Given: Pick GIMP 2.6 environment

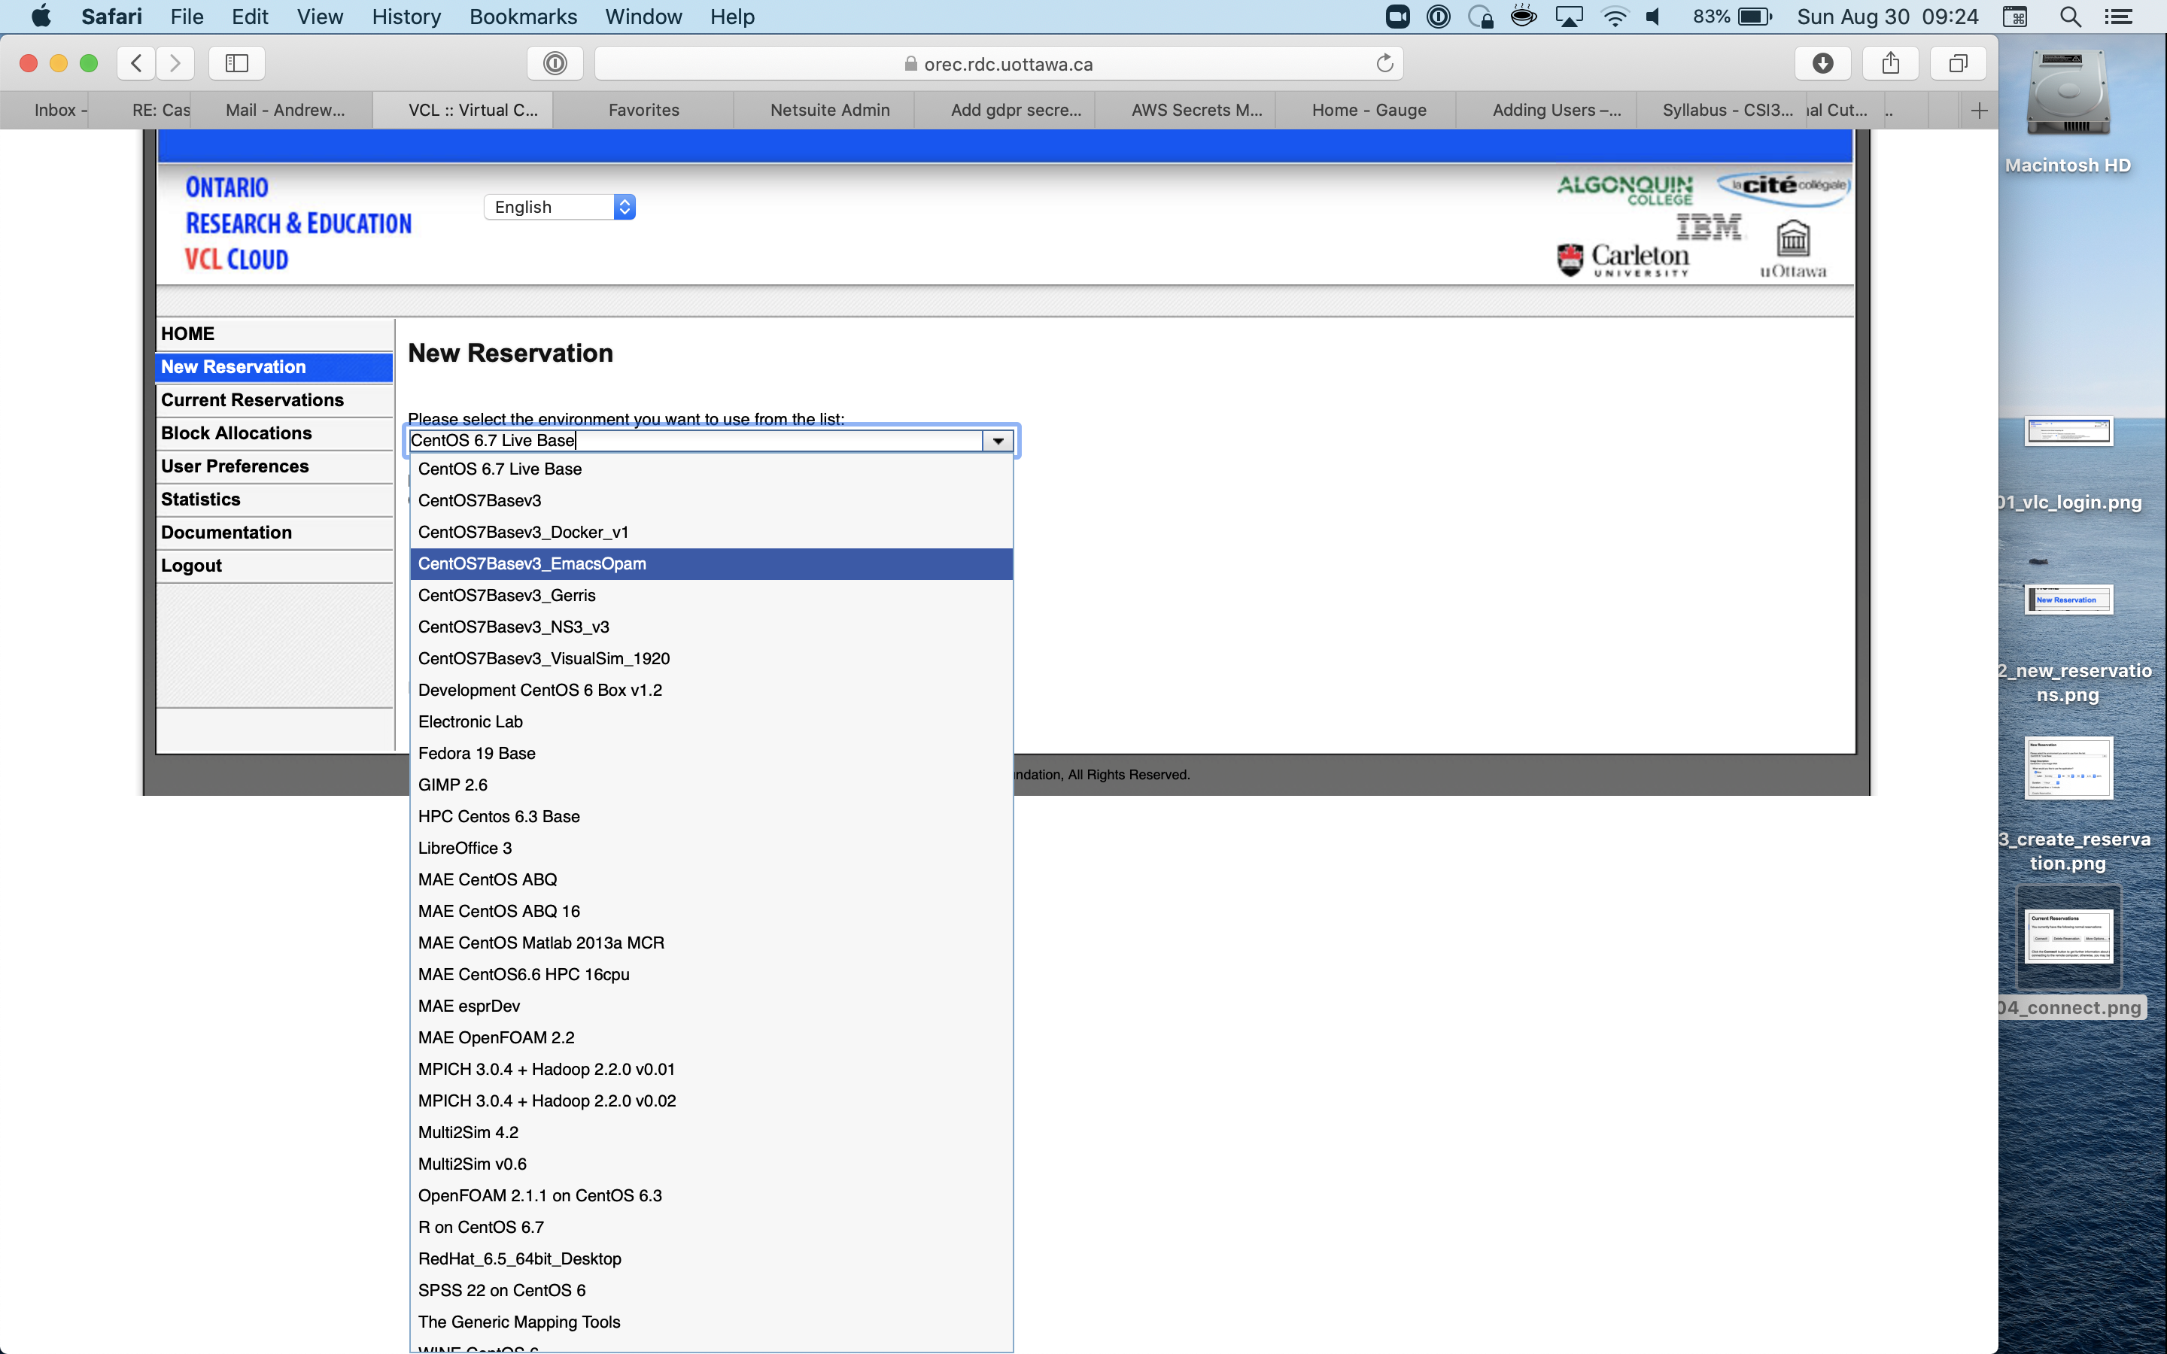Looking at the screenshot, I should pyautogui.click(x=711, y=785).
